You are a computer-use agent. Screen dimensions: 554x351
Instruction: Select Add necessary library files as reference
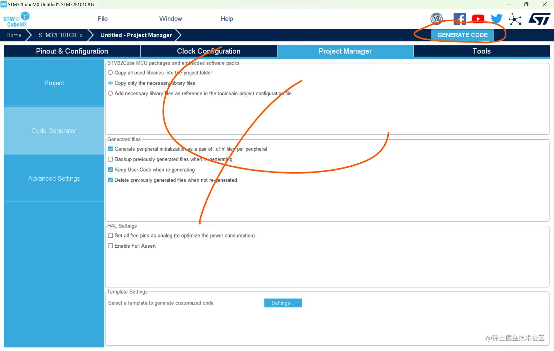[110, 93]
